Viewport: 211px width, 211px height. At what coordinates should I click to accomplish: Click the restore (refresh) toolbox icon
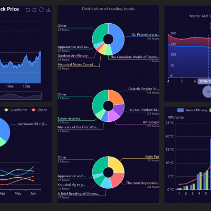(41, 9)
